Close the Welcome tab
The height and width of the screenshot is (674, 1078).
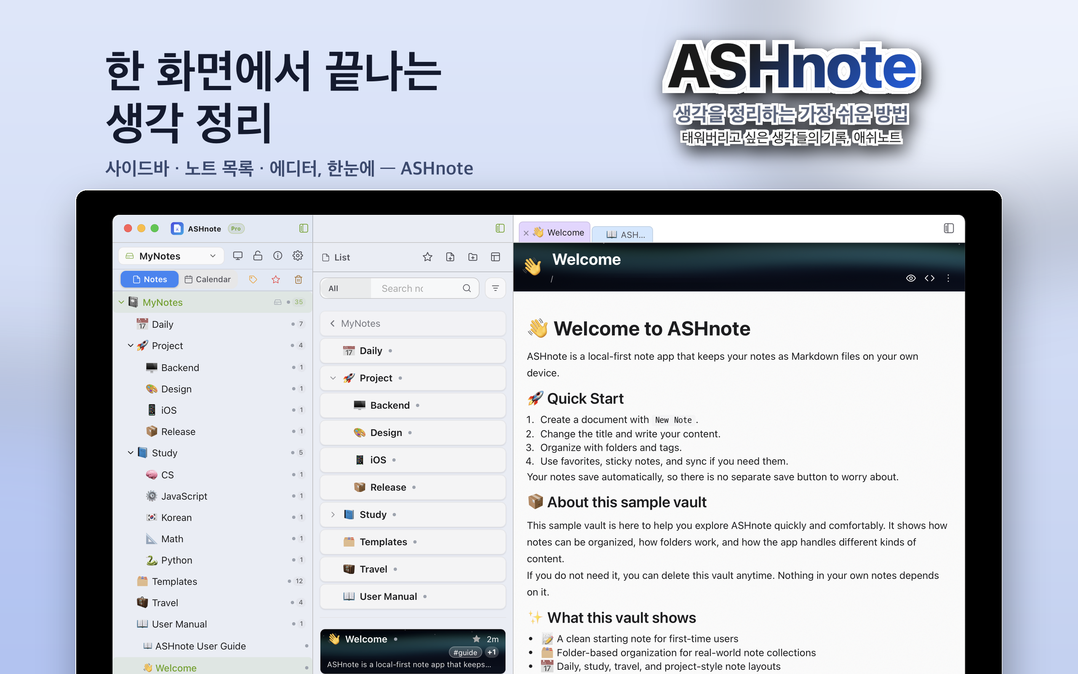[526, 233]
